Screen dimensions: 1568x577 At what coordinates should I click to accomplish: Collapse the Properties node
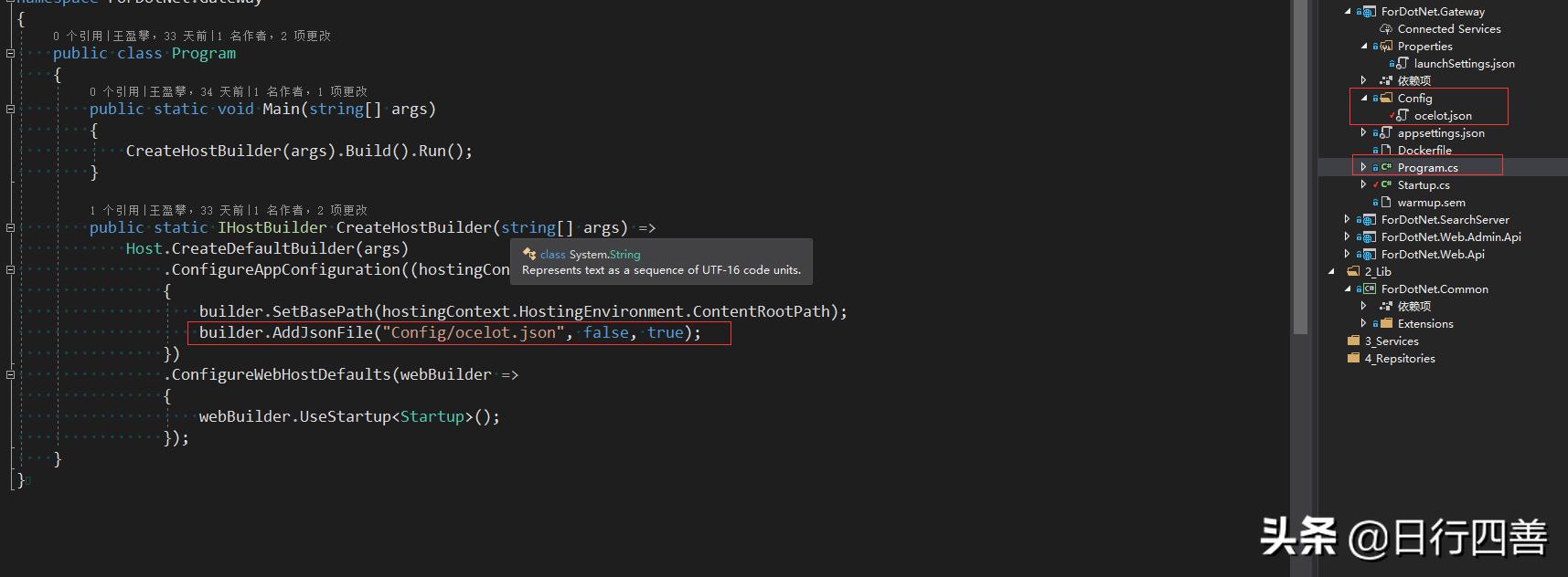tap(1364, 47)
